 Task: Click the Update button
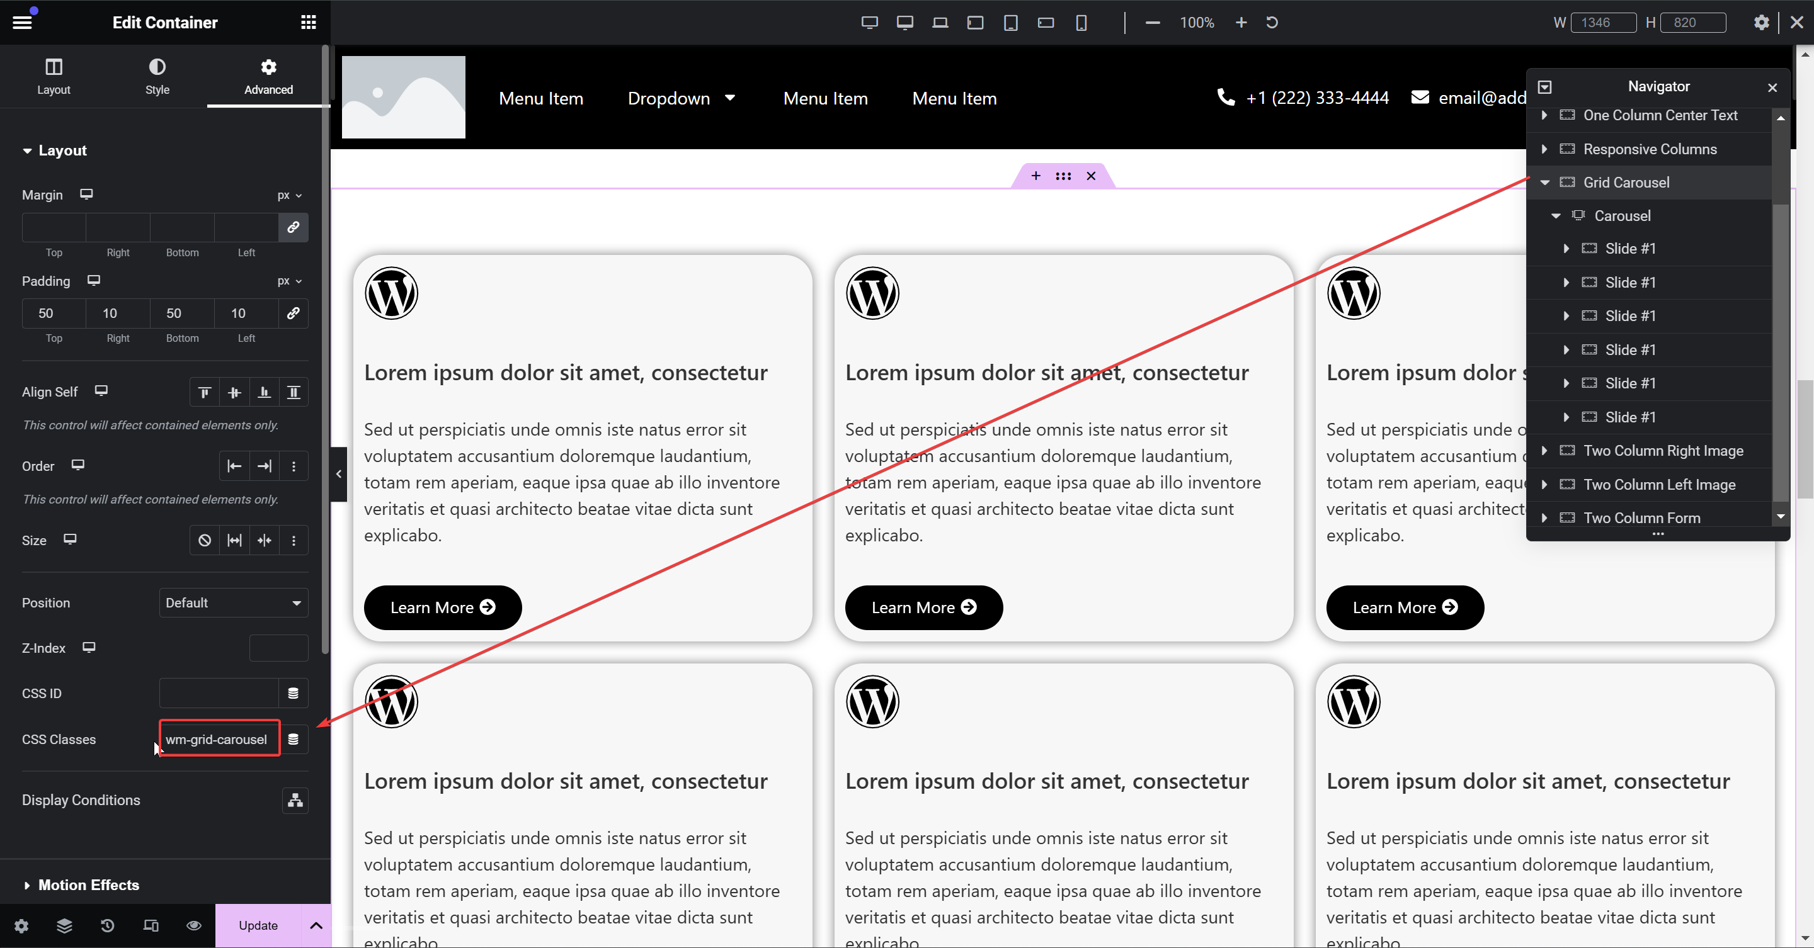(258, 925)
